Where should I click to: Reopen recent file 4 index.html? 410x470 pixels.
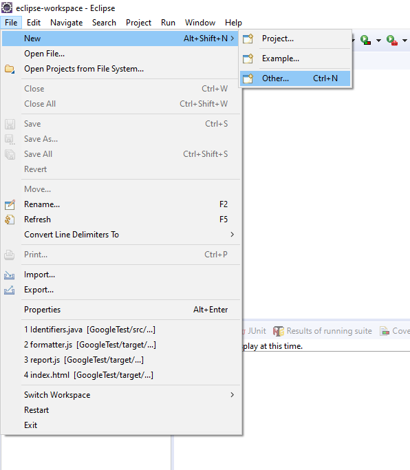[x=121, y=375]
